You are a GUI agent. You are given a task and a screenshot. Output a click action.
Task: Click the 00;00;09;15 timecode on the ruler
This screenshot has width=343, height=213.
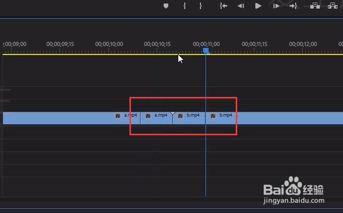[60, 44]
